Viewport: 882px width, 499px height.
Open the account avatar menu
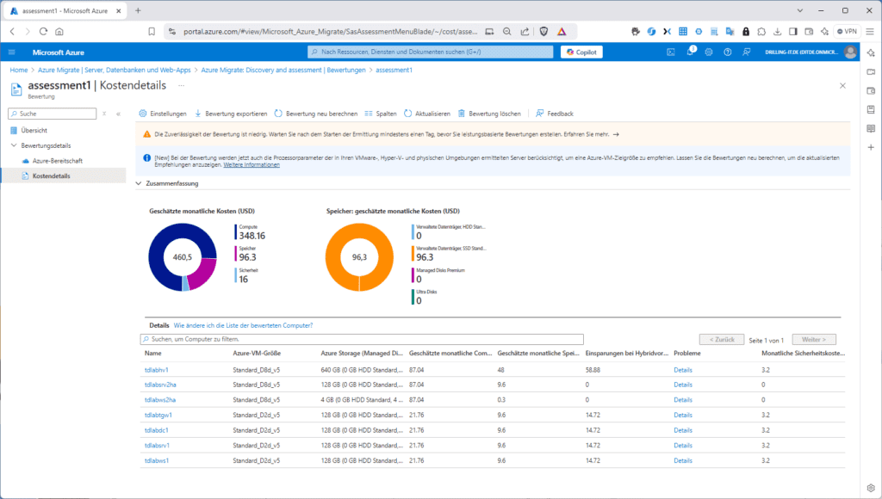coord(850,52)
